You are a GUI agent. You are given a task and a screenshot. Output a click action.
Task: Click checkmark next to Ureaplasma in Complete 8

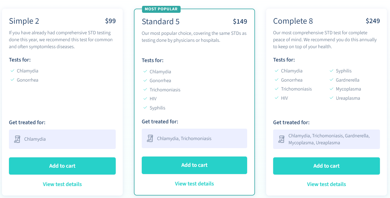coord(331,98)
